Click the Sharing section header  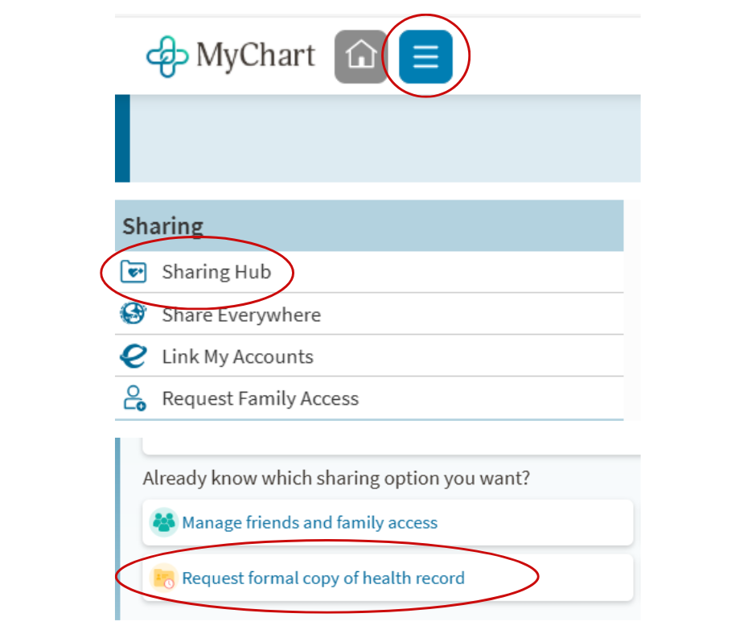point(162,226)
